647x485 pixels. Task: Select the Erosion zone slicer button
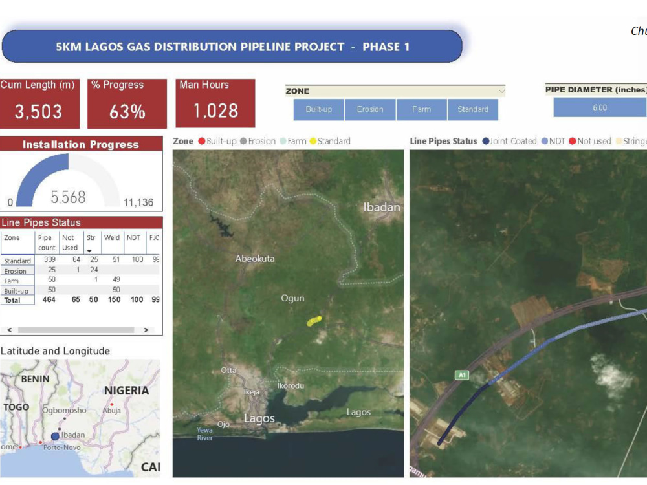370,109
